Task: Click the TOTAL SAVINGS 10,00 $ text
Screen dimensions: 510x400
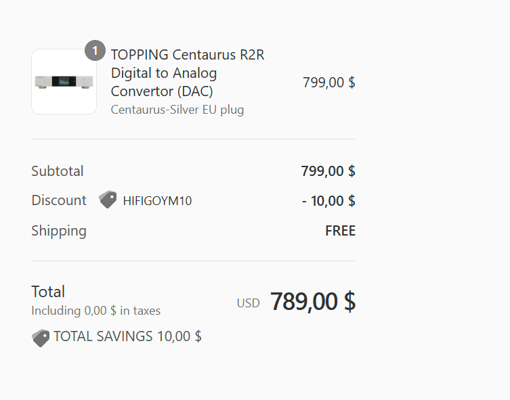Action: point(127,336)
